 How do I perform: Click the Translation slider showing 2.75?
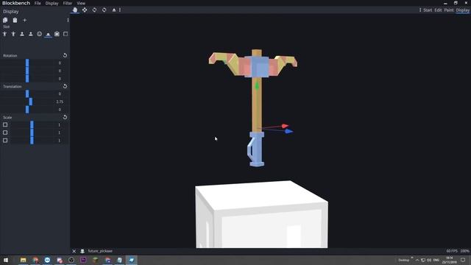coord(31,102)
